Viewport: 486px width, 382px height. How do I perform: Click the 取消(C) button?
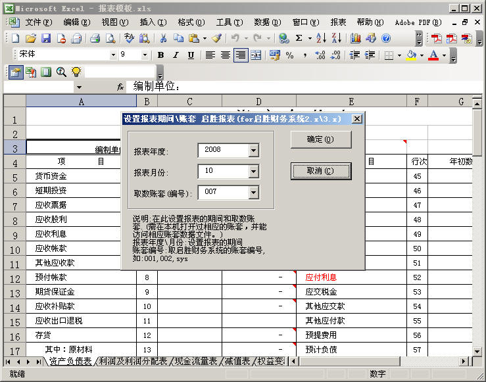[321, 171]
